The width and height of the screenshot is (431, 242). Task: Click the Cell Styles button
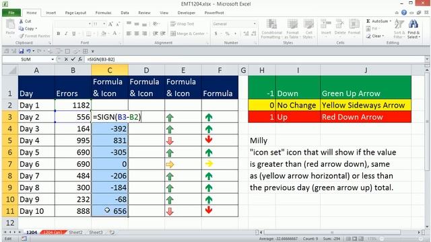click(308, 30)
